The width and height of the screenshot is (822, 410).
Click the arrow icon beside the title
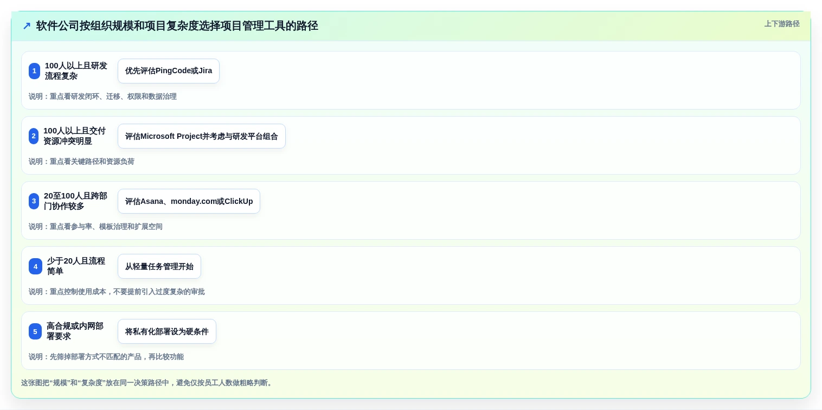coord(27,26)
